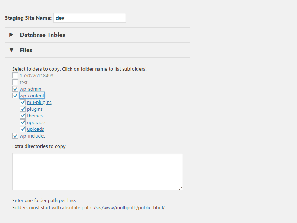Collapse the Files section arrow
The height and width of the screenshot is (223, 297).
point(12,50)
